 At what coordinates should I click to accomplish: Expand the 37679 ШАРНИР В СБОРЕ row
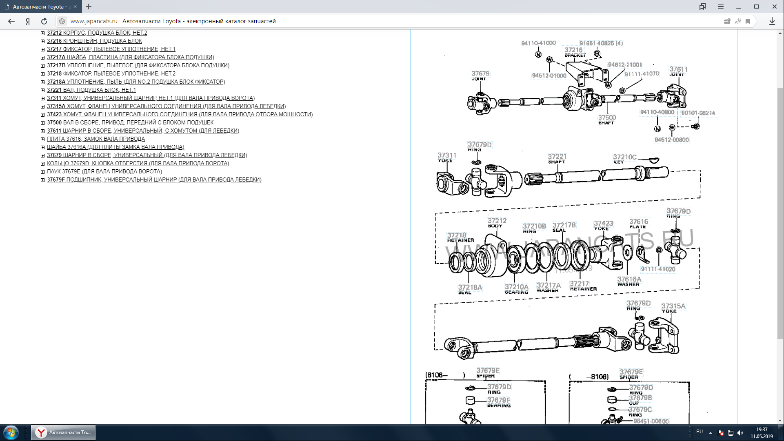(43, 155)
